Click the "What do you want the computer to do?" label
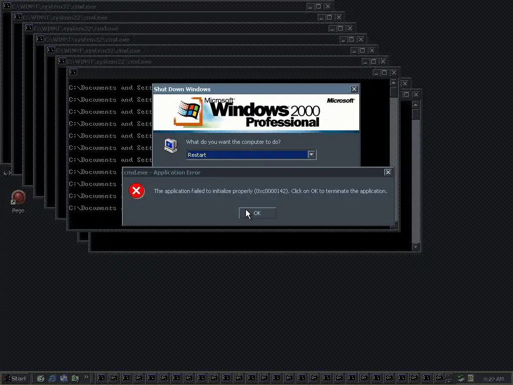Viewport: 513px width, 385px height. (x=233, y=142)
